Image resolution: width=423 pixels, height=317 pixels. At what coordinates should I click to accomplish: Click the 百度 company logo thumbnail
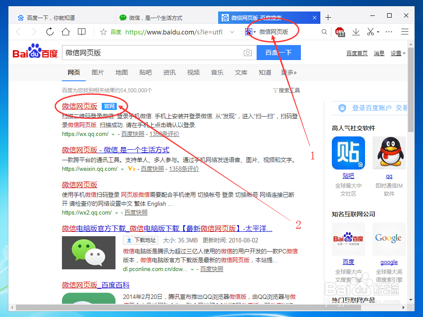[348, 239]
